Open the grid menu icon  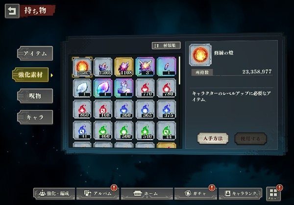[x=273, y=194]
